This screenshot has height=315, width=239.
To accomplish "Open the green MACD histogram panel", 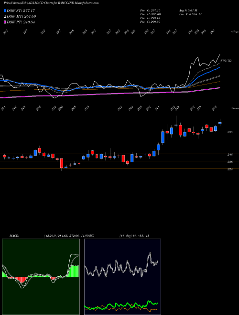I will coord(41,277).
